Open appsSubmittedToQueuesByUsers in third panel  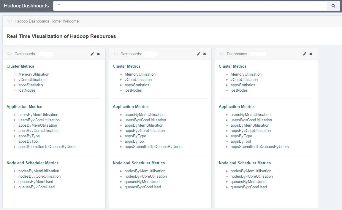(x=259, y=147)
